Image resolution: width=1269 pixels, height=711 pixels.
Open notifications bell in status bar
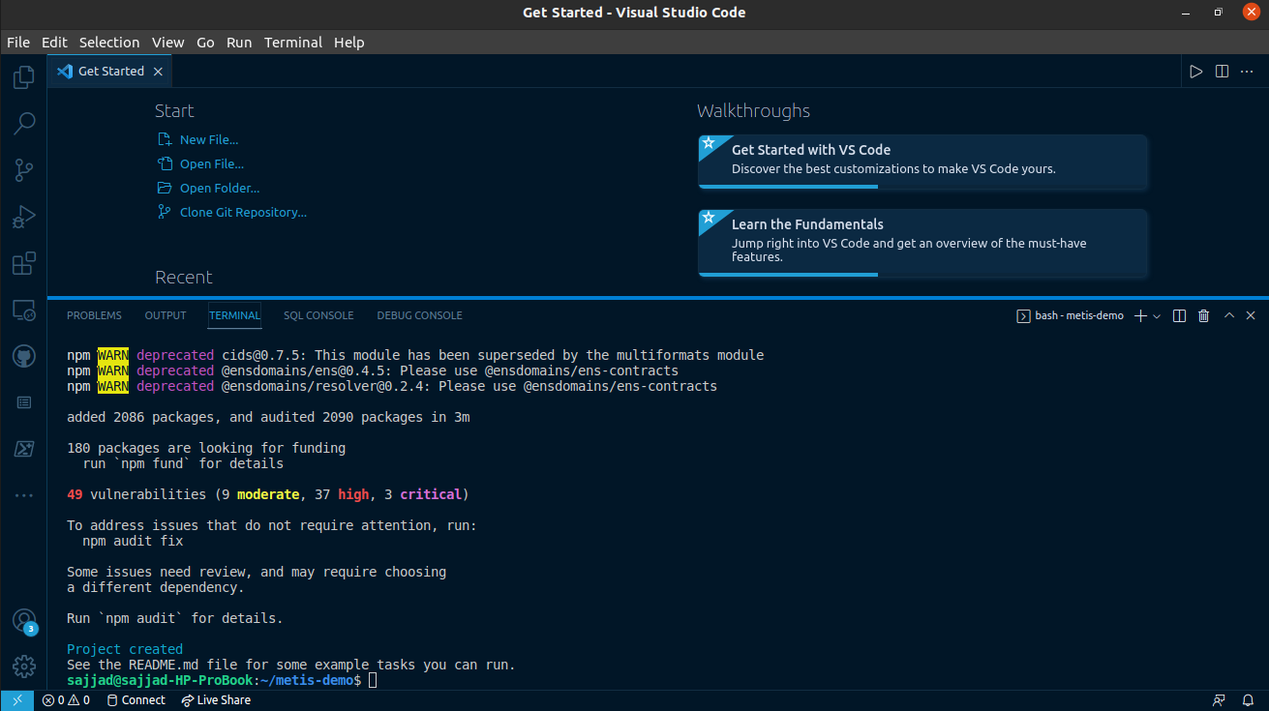point(1247,700)
